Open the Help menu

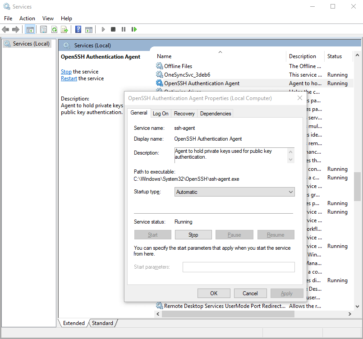click(66, 18)
